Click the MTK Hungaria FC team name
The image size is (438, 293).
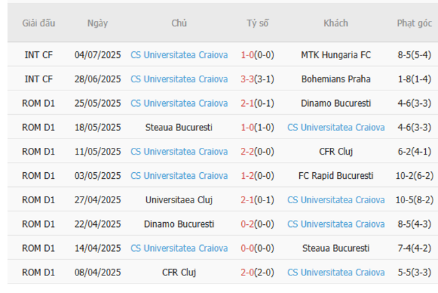(336, 55)
